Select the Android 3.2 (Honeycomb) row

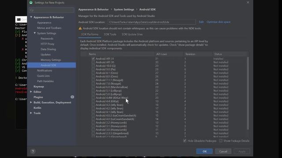point(163,123)
